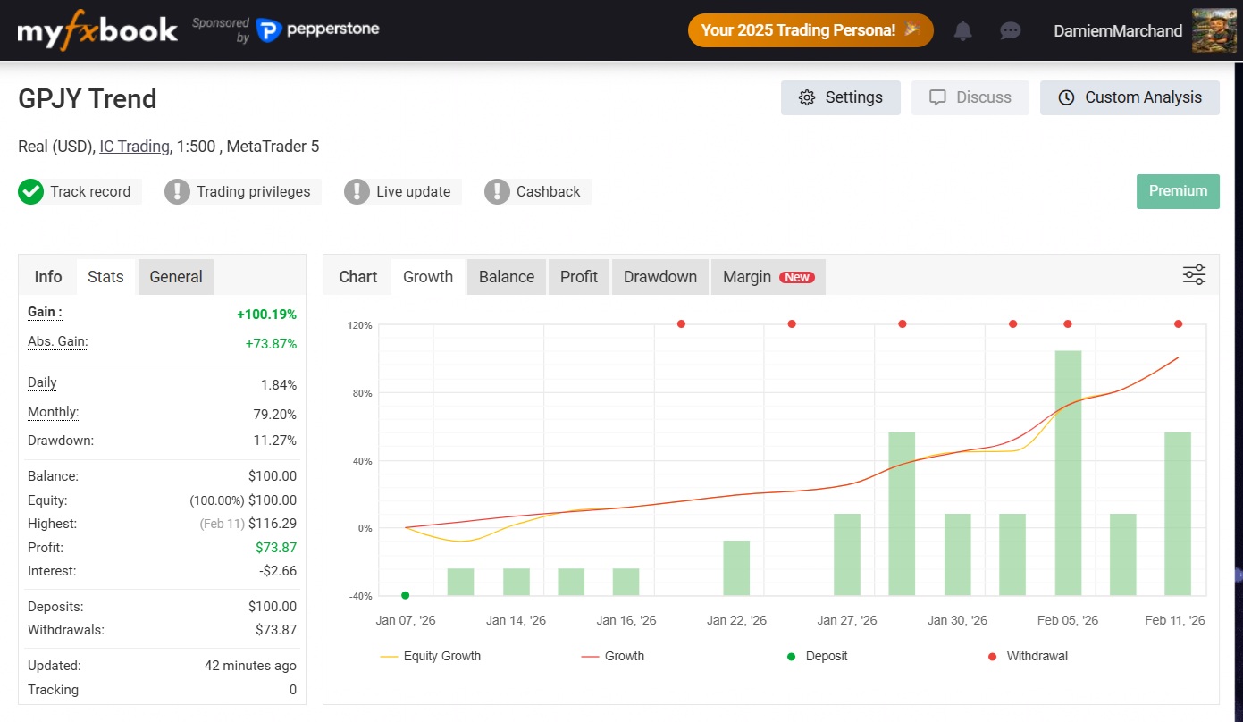Open Your 2025 Trading Persona banner

tap(810, 30)
